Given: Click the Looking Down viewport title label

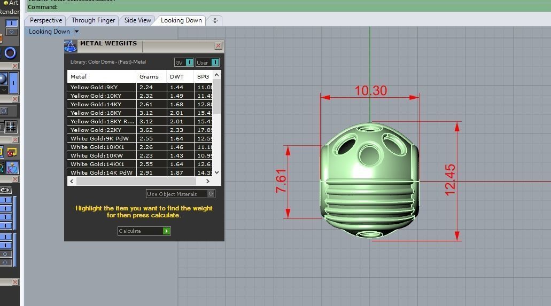Looking at the screenshot, I should [49, 32].
